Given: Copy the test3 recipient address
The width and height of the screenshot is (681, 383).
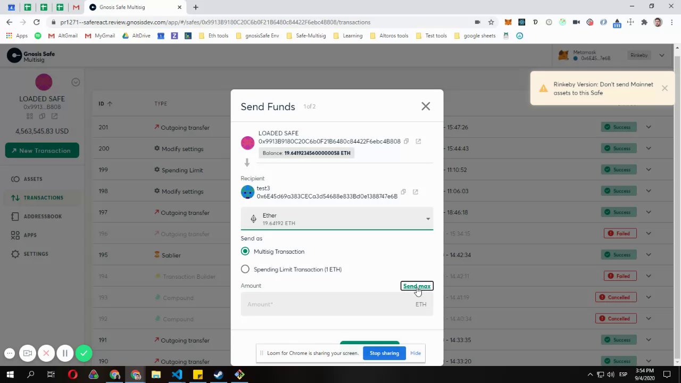Looking at the screenshot, I should point(403,192).
